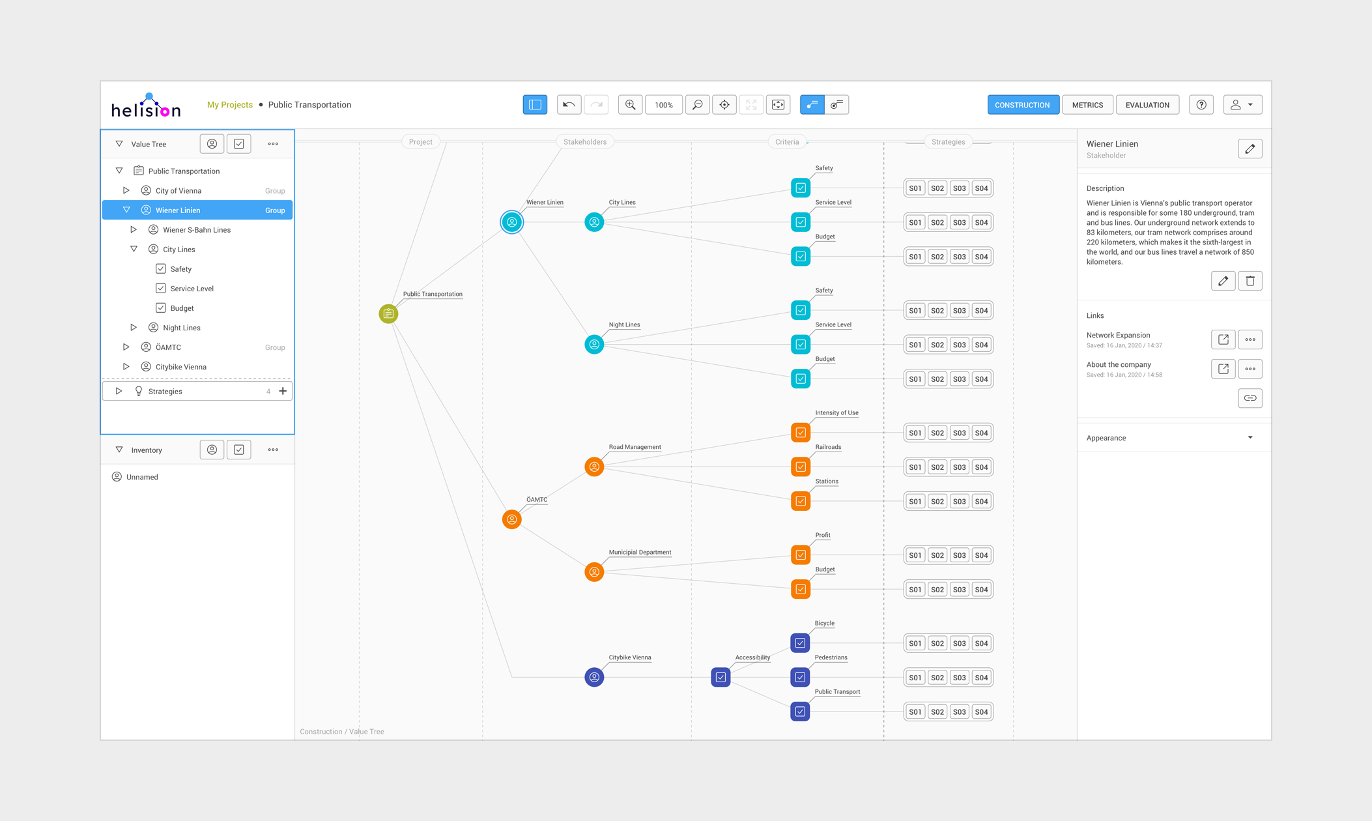1372x821 pixels.
Task: Select the left tree layout mode icon
Action: click(x=812, y=105)
